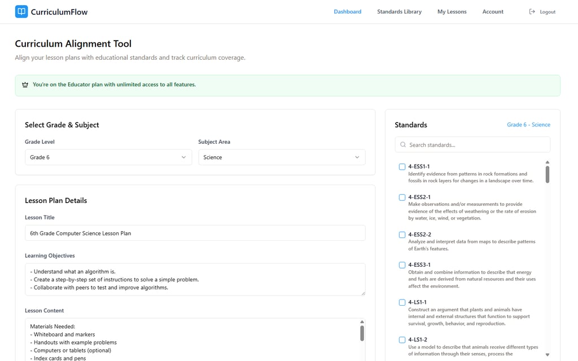Image resolution: width=578 pixels, height=361 pixels.
Task: Click the standards list scroll down arrow
Action: (548, 355)
